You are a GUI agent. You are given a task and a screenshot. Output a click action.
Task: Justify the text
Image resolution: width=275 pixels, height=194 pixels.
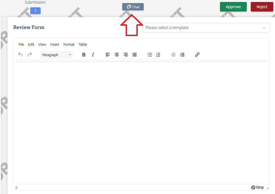tap(134, 55)
